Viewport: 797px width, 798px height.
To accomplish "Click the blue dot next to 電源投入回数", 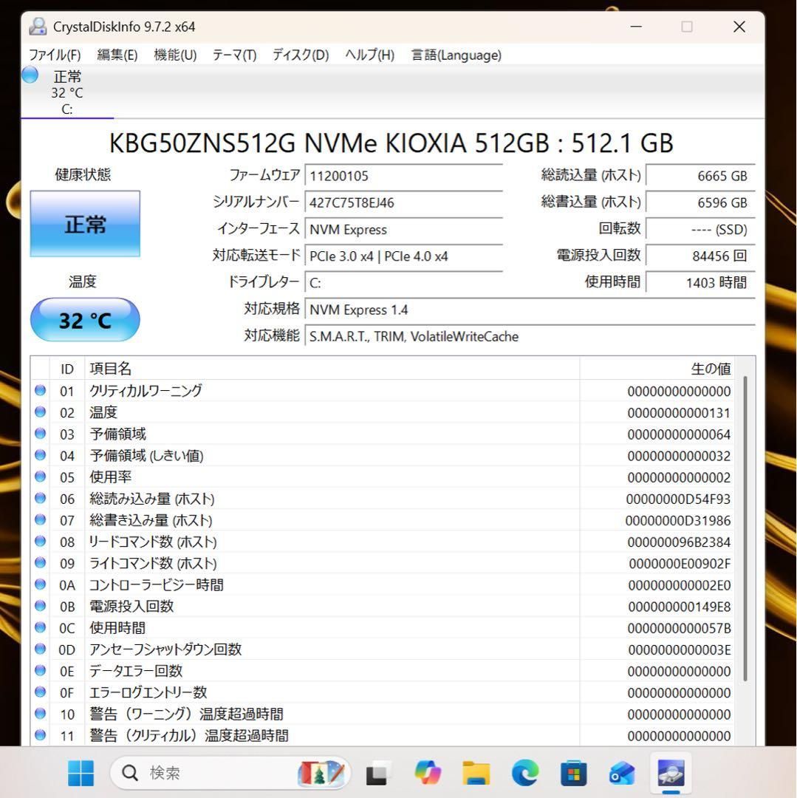I will [40, 607].
